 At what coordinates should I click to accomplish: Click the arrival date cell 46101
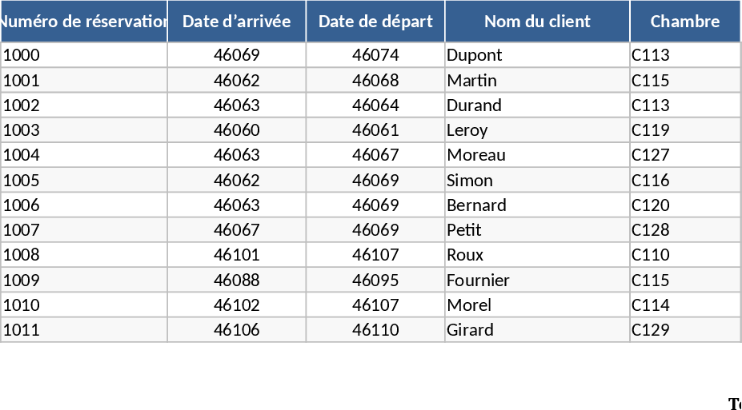237,255
